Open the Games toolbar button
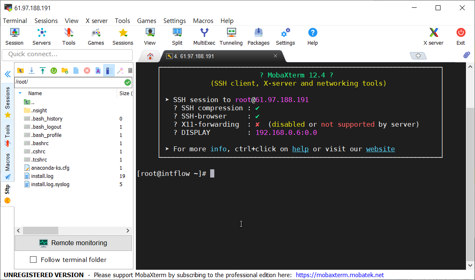 (x=96, y=36)
